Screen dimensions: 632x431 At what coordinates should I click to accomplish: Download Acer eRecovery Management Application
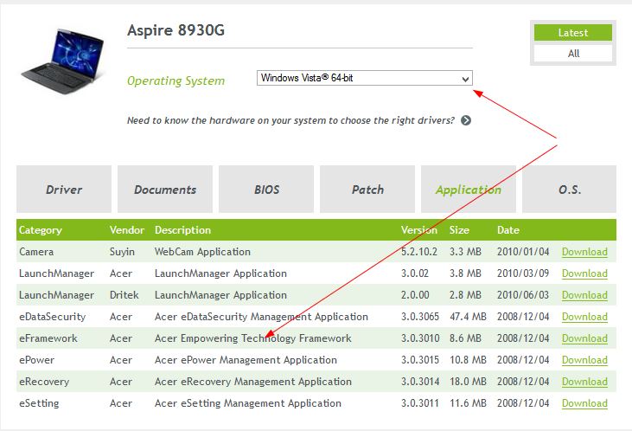click(x=584, y=382)
